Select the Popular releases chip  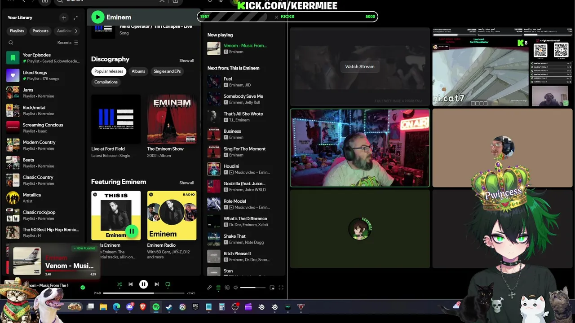tap(109, 71)
